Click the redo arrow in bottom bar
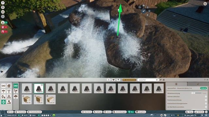Viewport: 209px width, 117px height. click(155, 115)
